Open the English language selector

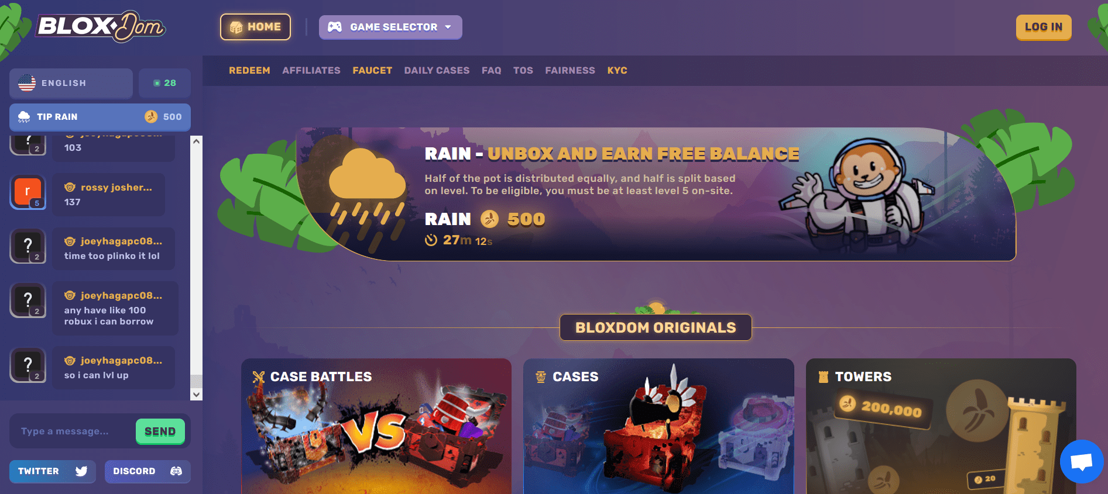point(71,83)
